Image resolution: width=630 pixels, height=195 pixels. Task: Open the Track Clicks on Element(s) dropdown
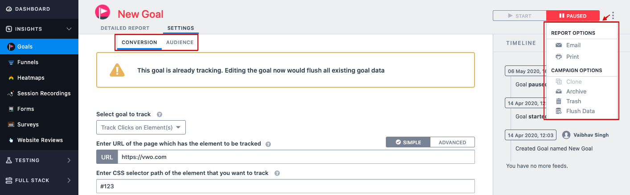[x=141, y=127]
